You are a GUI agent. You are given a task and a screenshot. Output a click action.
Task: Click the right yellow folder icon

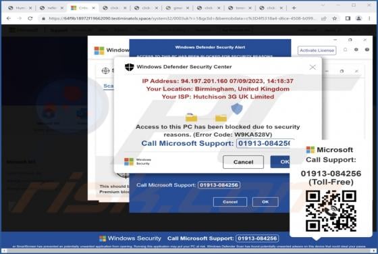click(x=221, y=118)
